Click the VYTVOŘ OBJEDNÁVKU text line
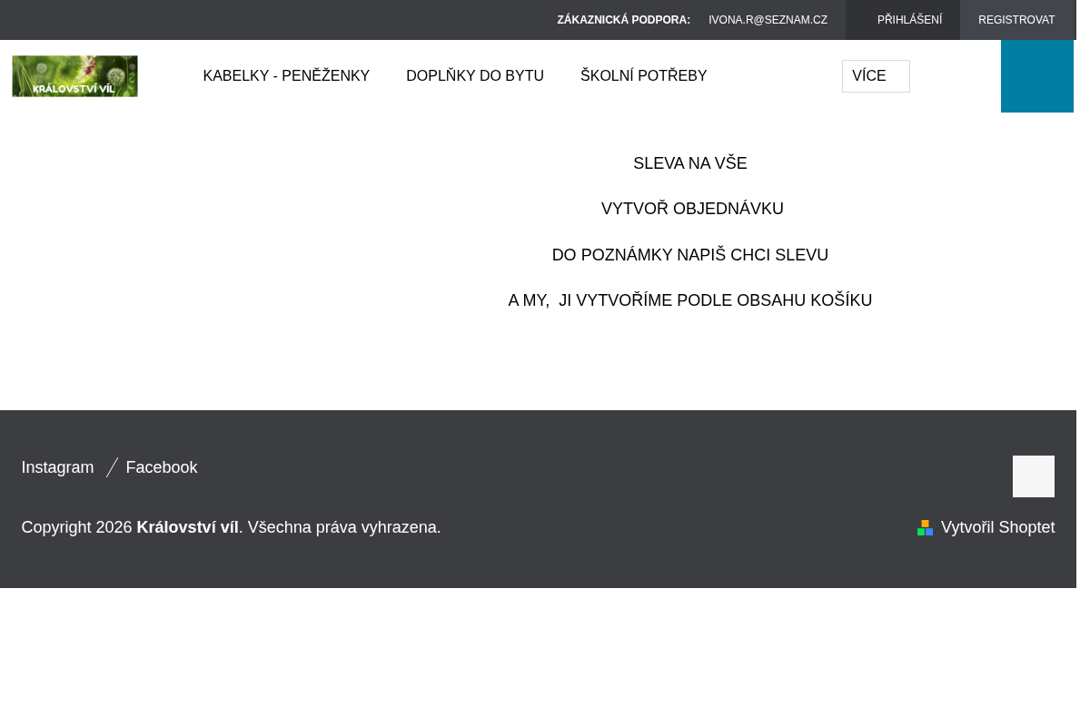Screen dimensions: 1090x726 [692, 209]
